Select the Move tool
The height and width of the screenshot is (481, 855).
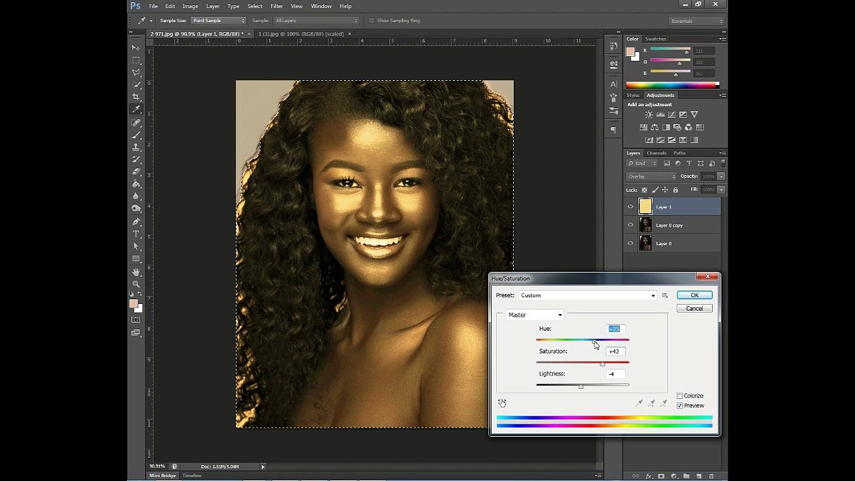[136, 48]
